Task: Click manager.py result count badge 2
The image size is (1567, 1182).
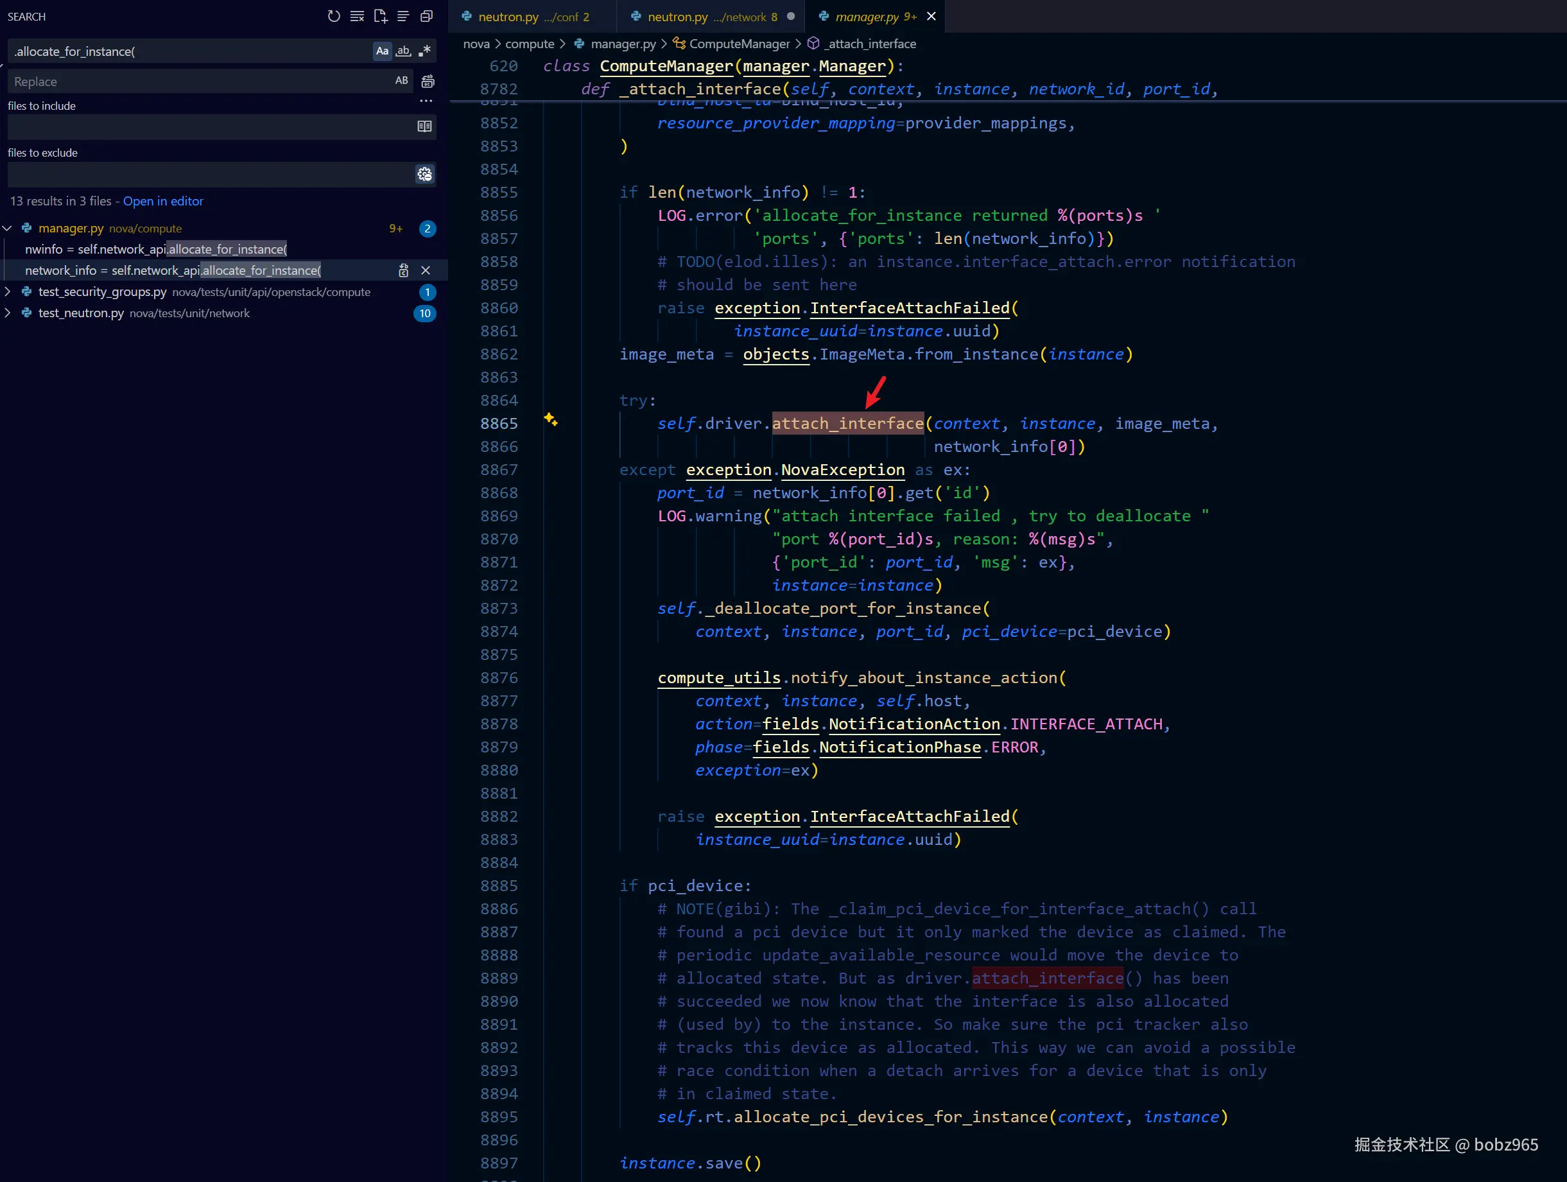Action: (427, 229)
